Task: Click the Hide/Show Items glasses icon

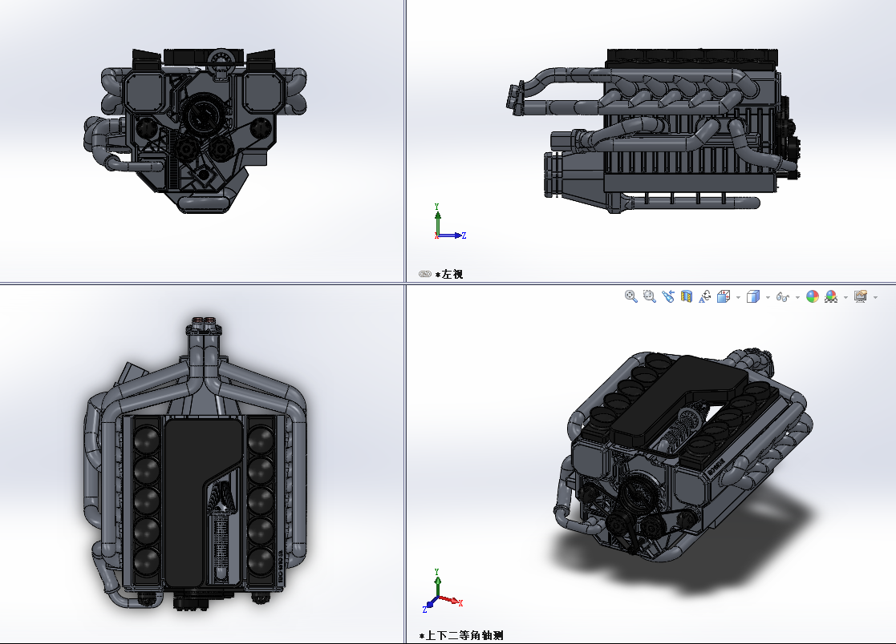Action: point(783,297)
